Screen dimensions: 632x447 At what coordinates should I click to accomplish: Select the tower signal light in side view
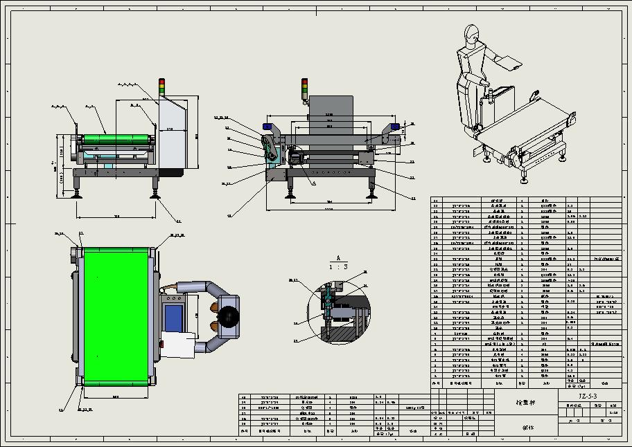[x=161, y=87]
